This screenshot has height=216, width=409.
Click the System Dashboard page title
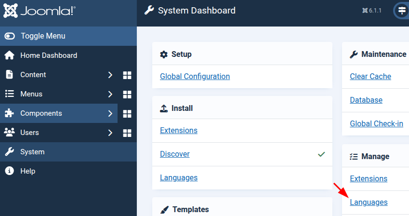tap(197, 11)
